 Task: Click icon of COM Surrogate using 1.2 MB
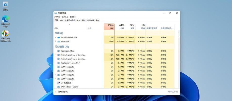click(59, 67)
